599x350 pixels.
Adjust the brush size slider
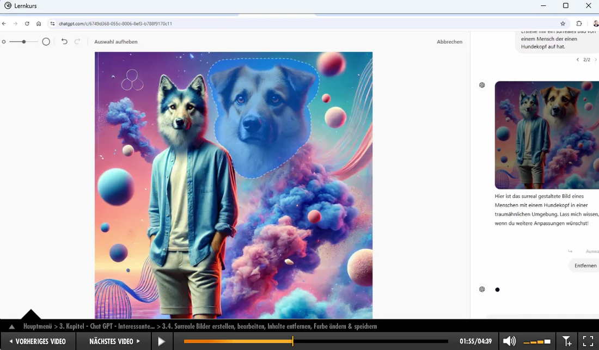tap(24, 41)
